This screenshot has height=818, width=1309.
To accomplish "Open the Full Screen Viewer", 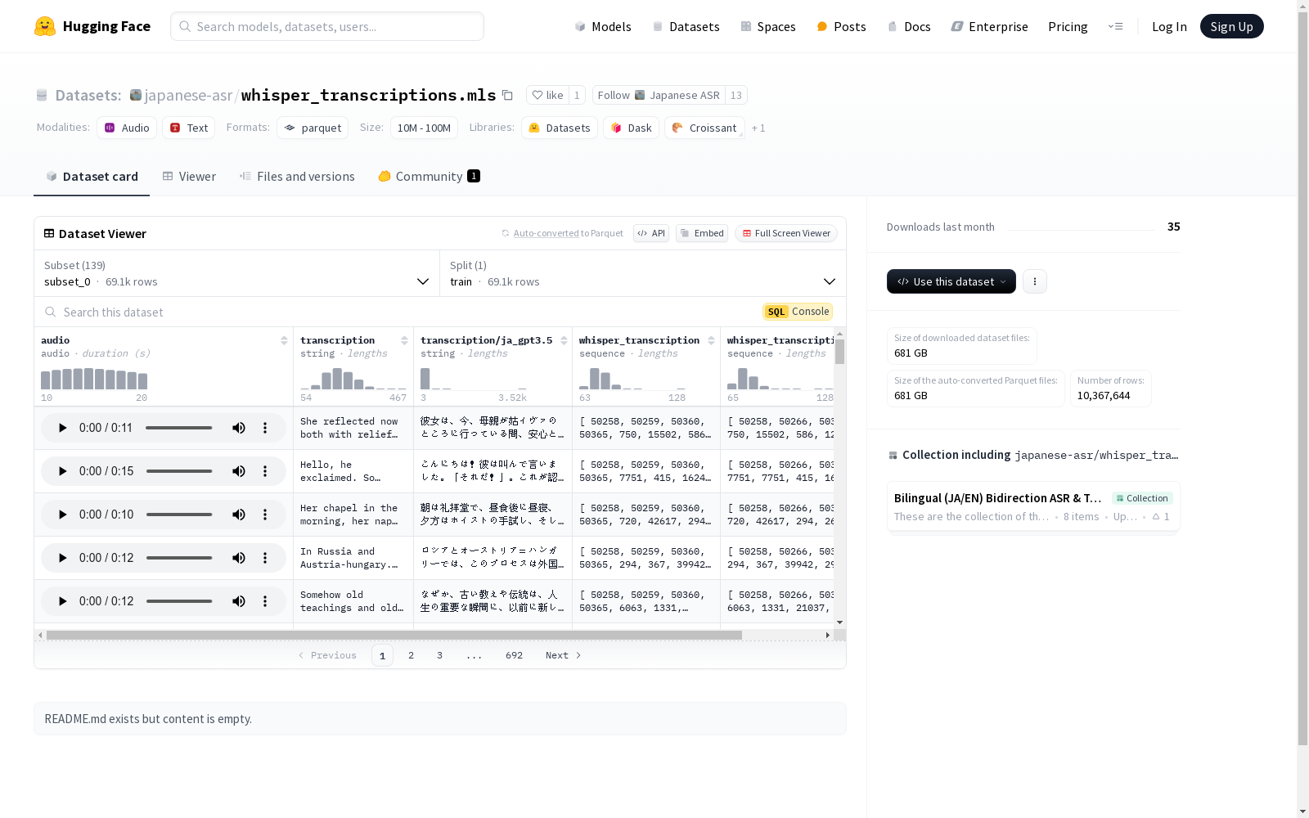I will click(x=786, y=233).
